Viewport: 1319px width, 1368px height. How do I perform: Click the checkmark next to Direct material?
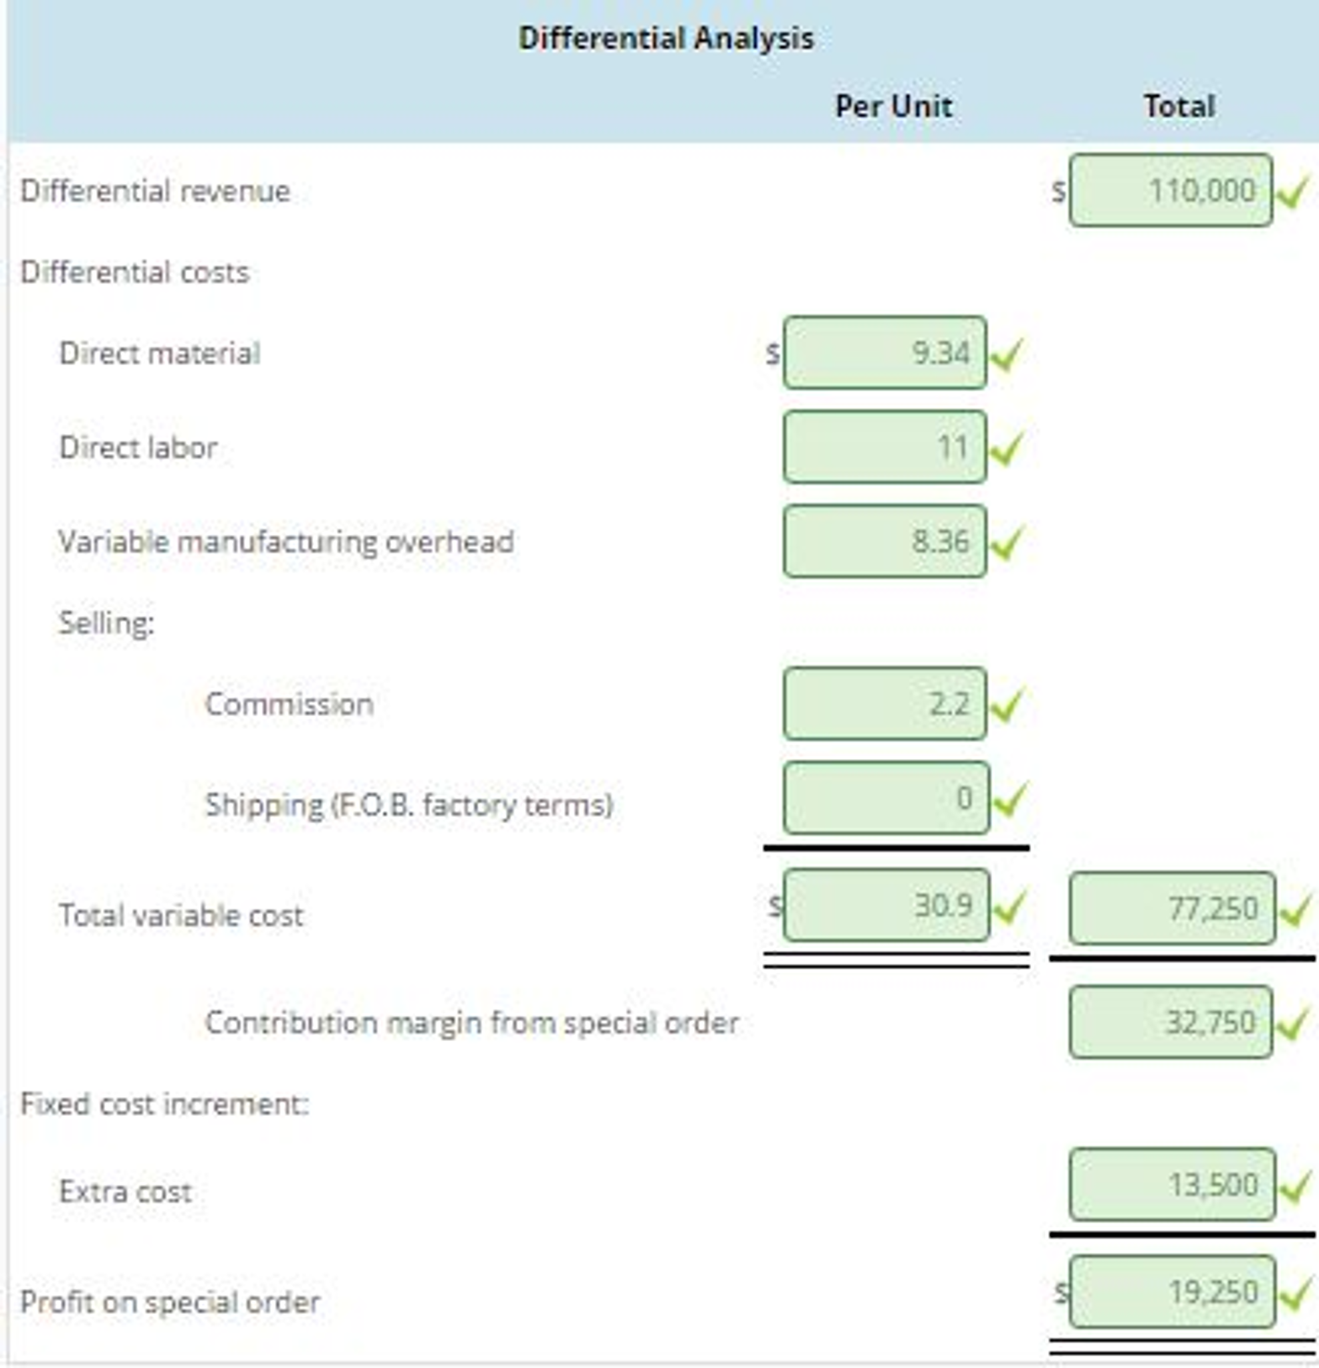click(1006, 355)
